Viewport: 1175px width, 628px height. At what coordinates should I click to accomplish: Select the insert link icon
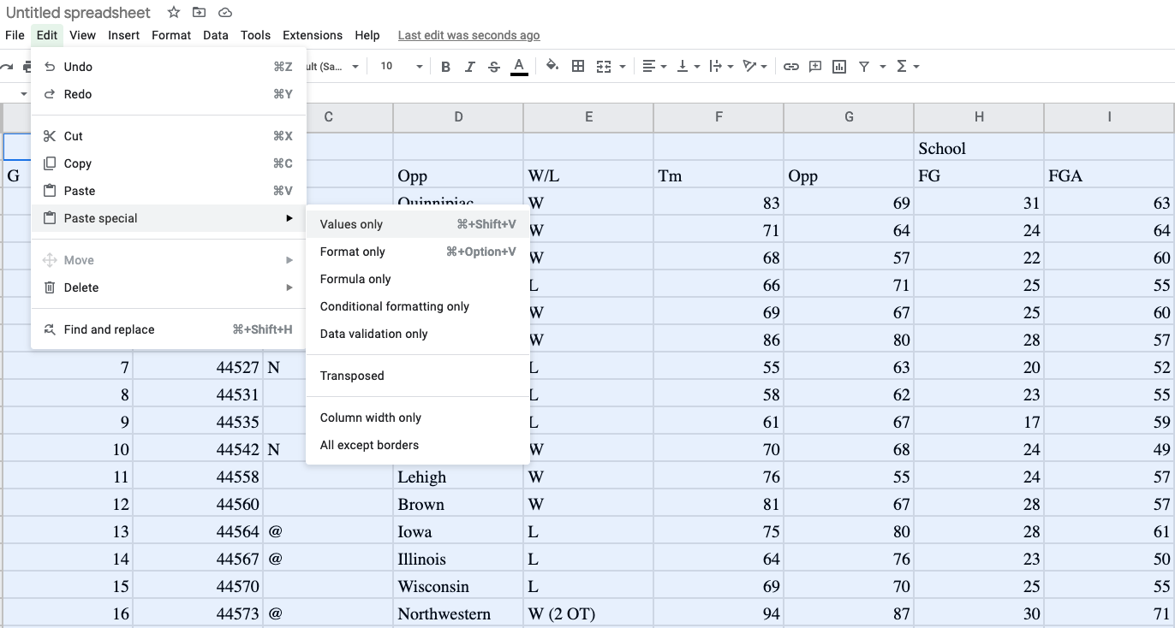click(x=791, y=66)
